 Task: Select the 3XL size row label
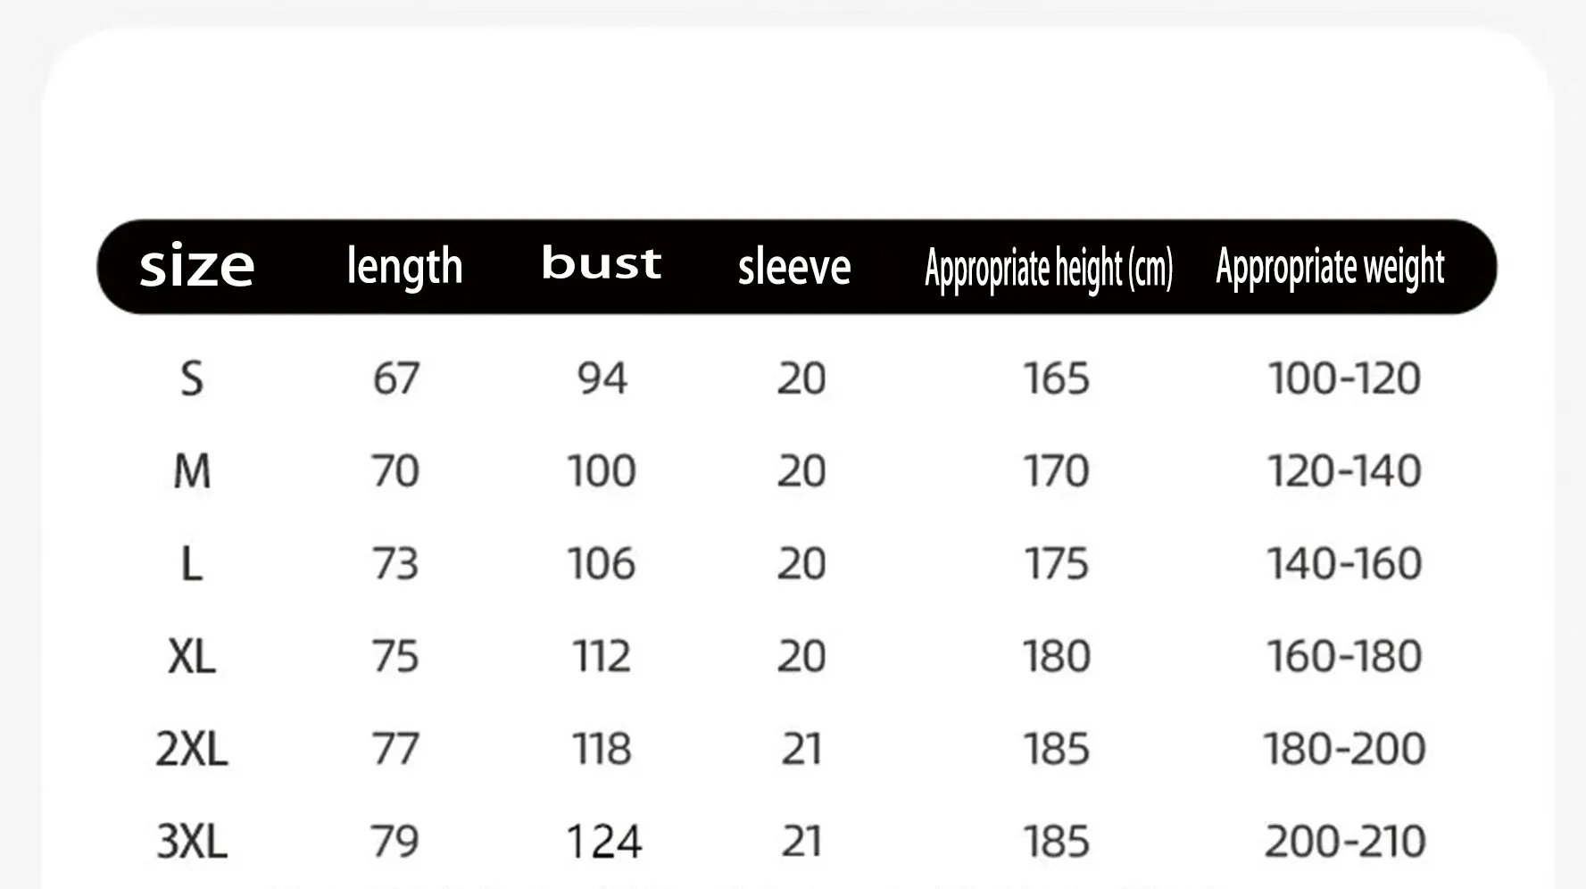click(192, 842)
